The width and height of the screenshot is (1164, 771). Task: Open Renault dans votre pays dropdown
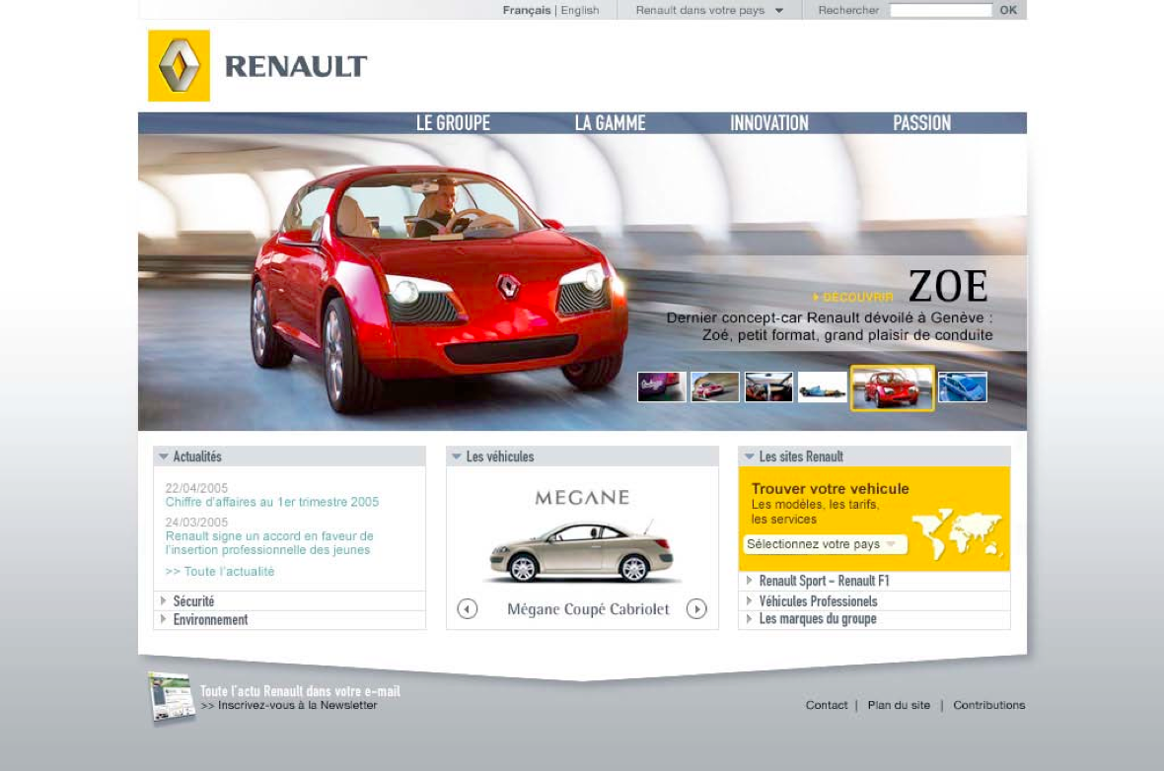tap(709, 11)
